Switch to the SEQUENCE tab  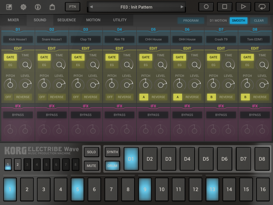(x=67, y=20)
